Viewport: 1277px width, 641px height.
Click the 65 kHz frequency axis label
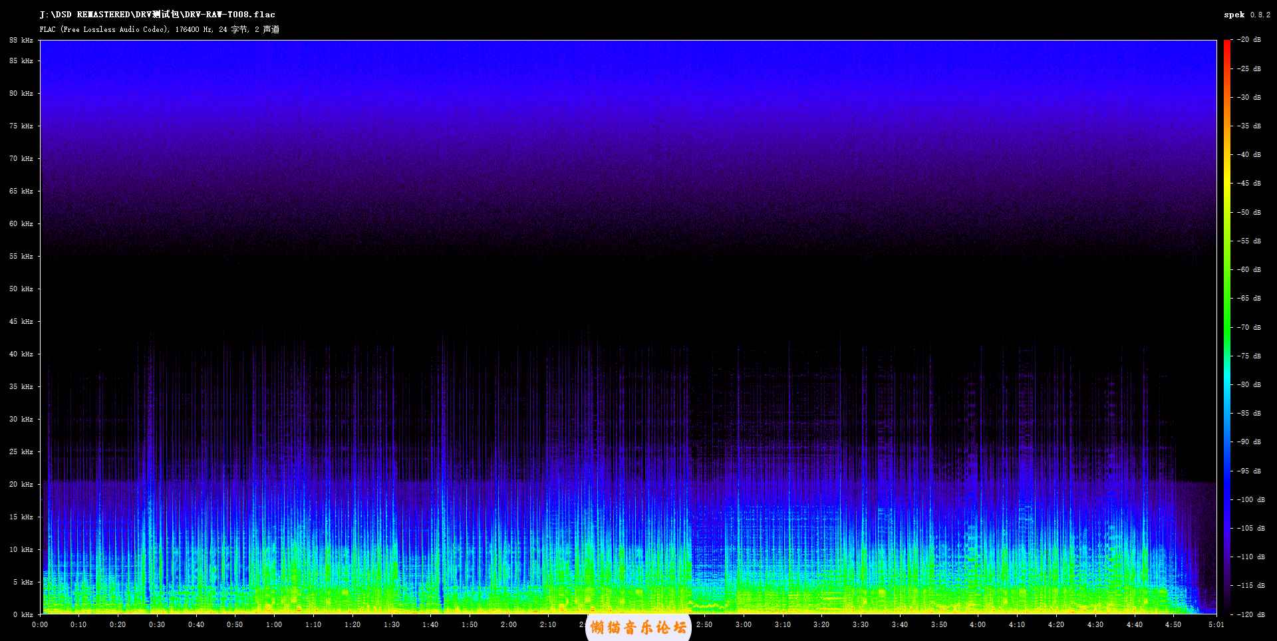pyautogui.click(x=21, y=191)
